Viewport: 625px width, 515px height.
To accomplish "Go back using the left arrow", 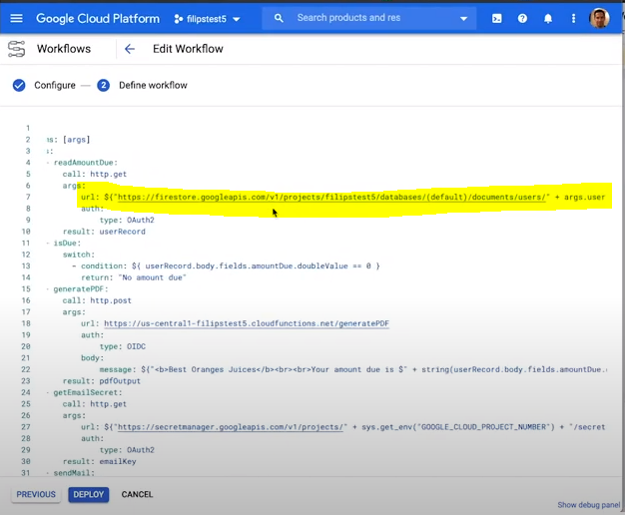I will tap(130, 49).
